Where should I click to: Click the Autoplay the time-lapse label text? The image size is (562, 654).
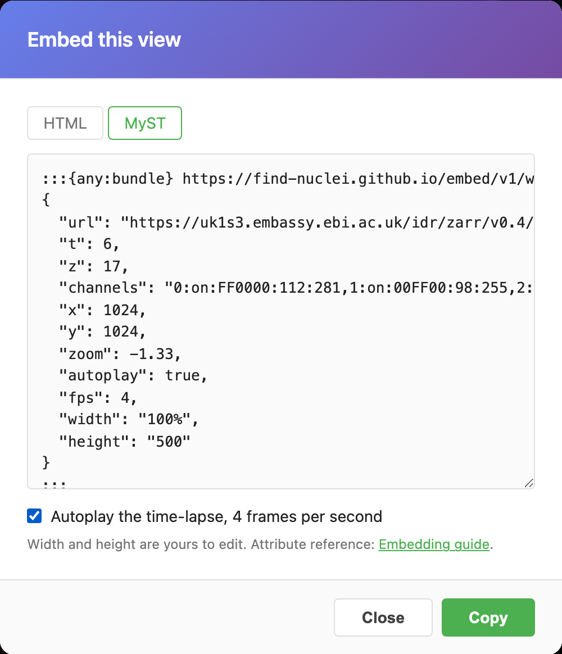(216, 516)
